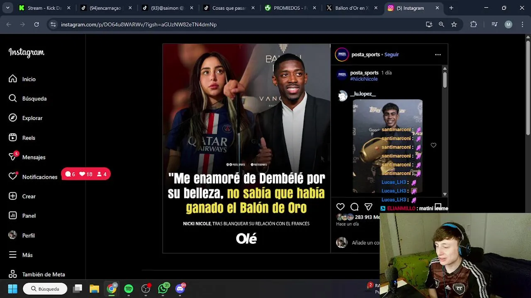
Task: Click the add comment input field
Action: tap(365, 243)
